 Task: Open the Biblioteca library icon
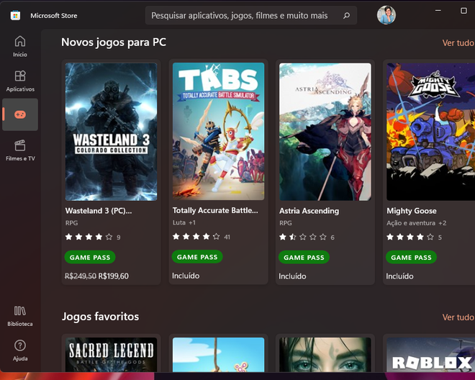(x=20, y=311)
